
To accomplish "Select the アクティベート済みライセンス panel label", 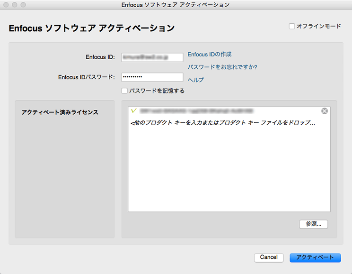I will tap(60, 112).
